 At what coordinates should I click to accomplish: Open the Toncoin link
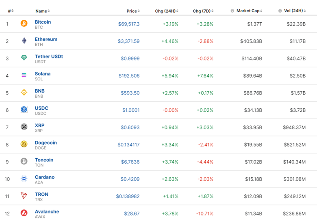point(44,160)
